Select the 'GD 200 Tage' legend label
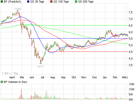The width and height of the screenshot is (136, 101). tap(86, 2)
